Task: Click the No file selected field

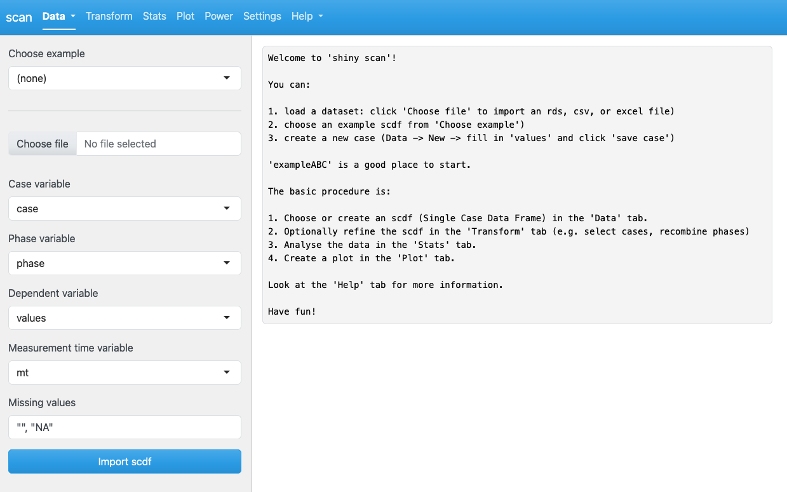Action: [x=159, y=144]
